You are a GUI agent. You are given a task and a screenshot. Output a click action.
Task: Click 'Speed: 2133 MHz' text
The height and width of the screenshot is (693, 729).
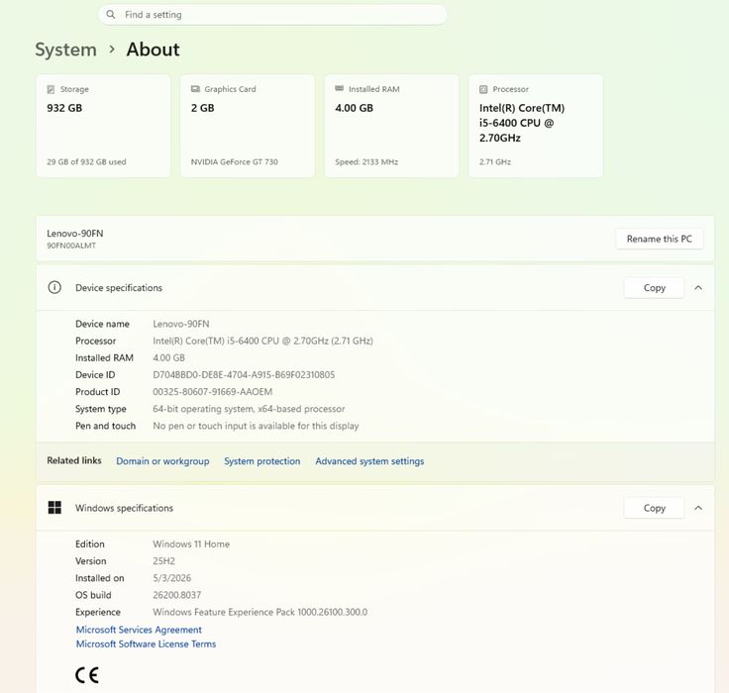(366, 161)
